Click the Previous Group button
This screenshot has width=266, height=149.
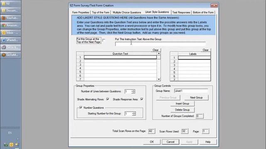point(168,98)
